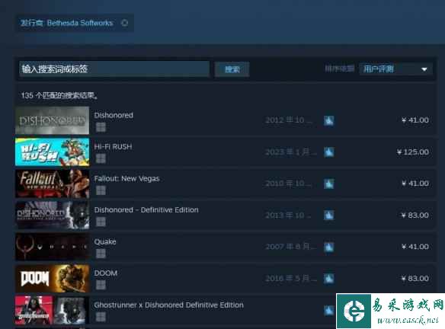Screen dimensions: 445x329
Task: Click the ¥125.00 price of Hi-Fi RUSH
Action: click(413, 152)
